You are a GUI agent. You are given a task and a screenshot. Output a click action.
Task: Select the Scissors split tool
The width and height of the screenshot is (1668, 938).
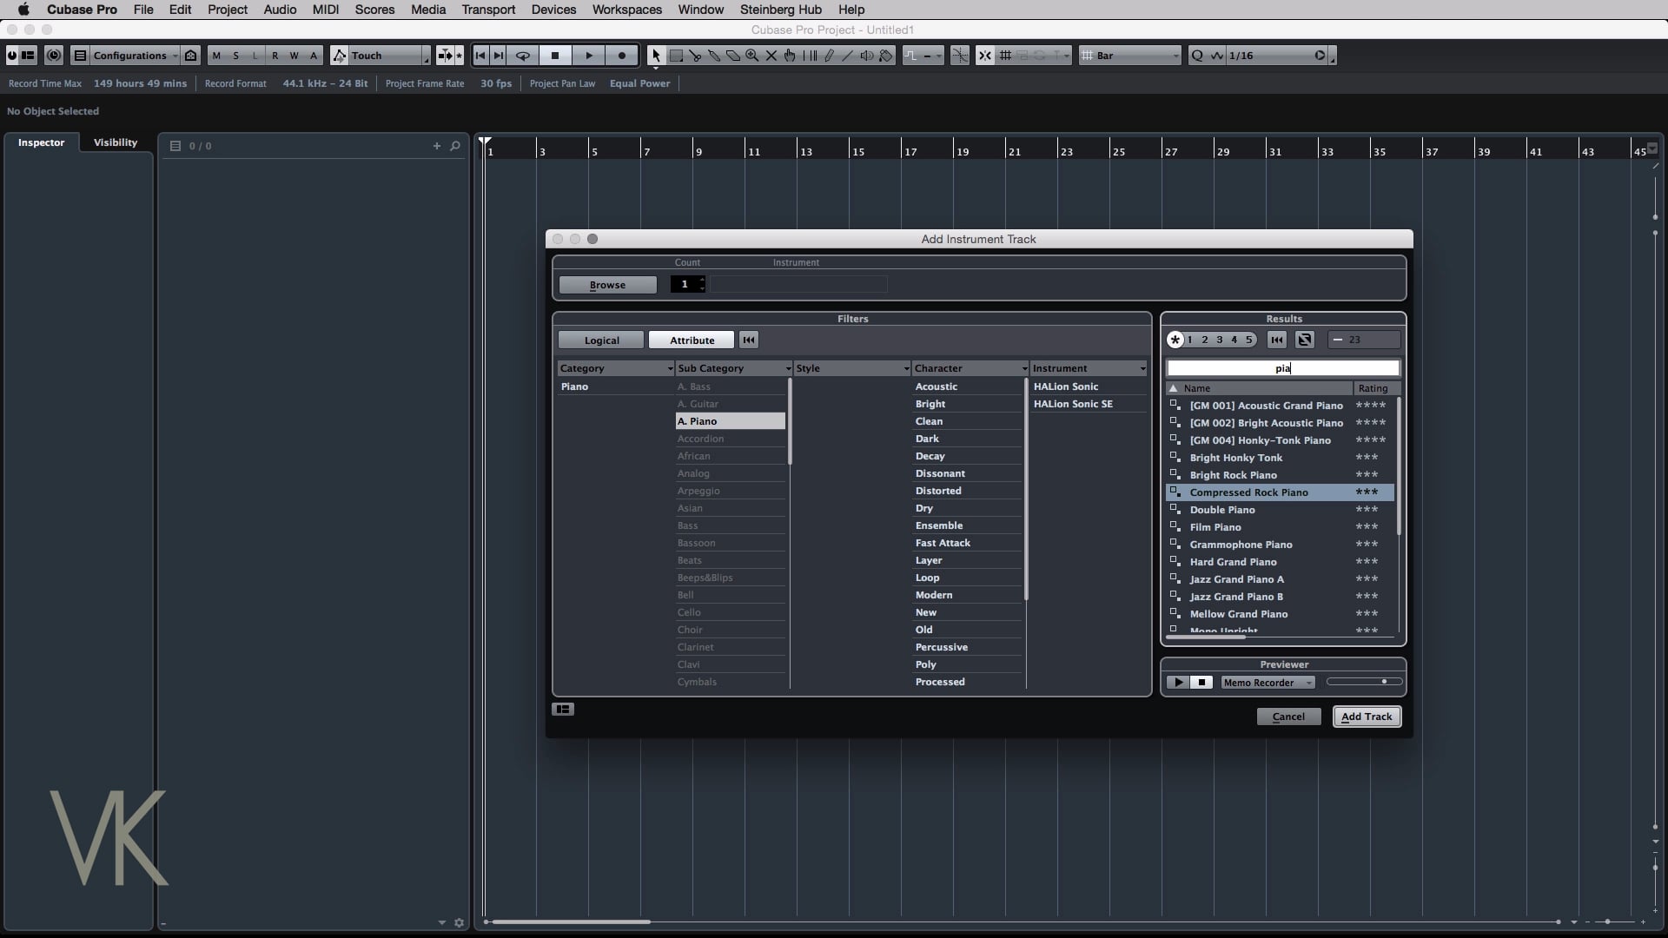pos(695,56)
